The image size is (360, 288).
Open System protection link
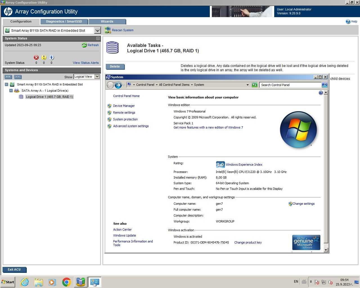coord(125,119)
